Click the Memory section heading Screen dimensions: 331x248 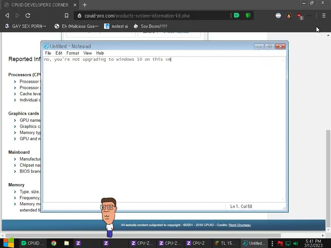tap(16, 185)
